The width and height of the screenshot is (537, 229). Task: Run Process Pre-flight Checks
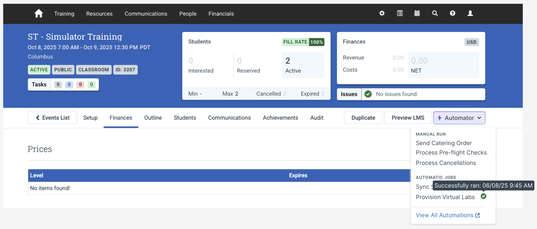pos(451,153)
